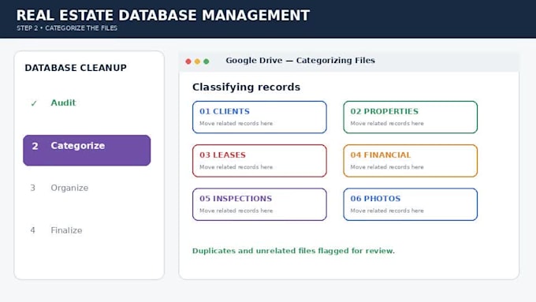Click the DATABASE CLEANUP panel heading
The image size is (536, 302).
pos(76,68)
